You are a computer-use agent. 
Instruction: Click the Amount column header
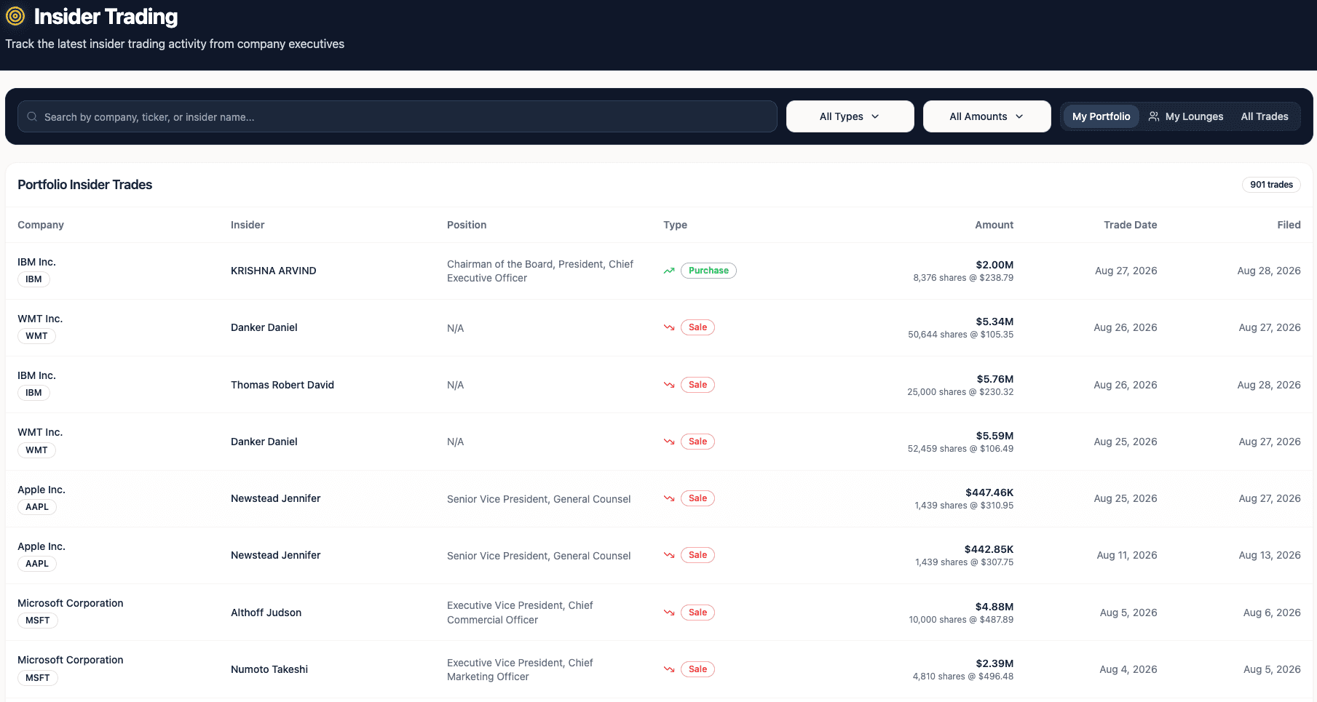[994, 225]
